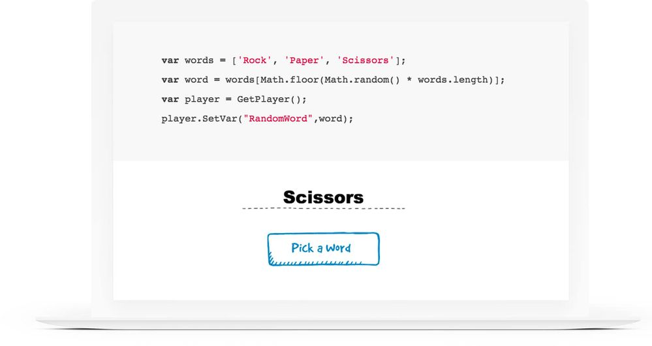
Task: Click the words variable name in line one
Action: 198,60
